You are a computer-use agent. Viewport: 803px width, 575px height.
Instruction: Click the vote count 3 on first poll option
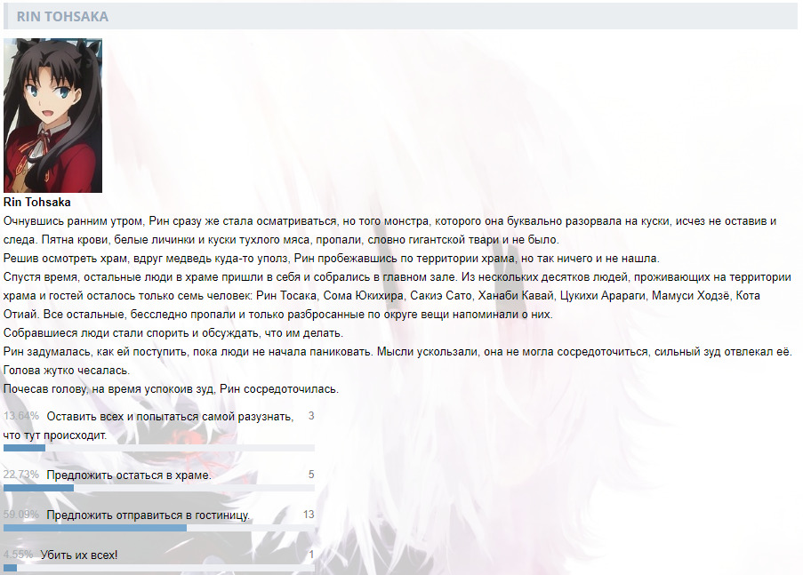point(311,416)
